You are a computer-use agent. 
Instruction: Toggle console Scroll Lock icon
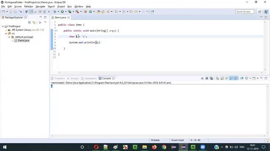click(222, 78)
